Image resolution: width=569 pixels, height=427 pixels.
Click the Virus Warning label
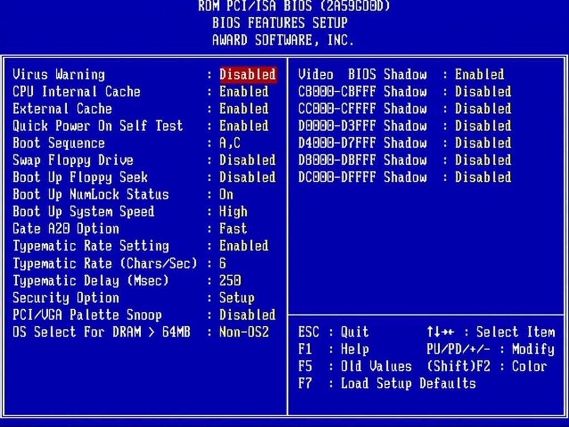click(x=59, y=75)
